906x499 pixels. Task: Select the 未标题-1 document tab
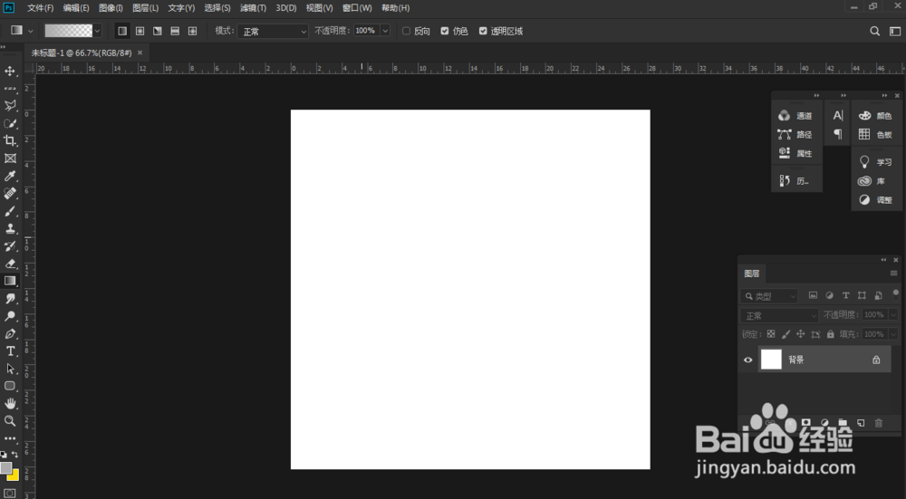click(x=82, y=53)
